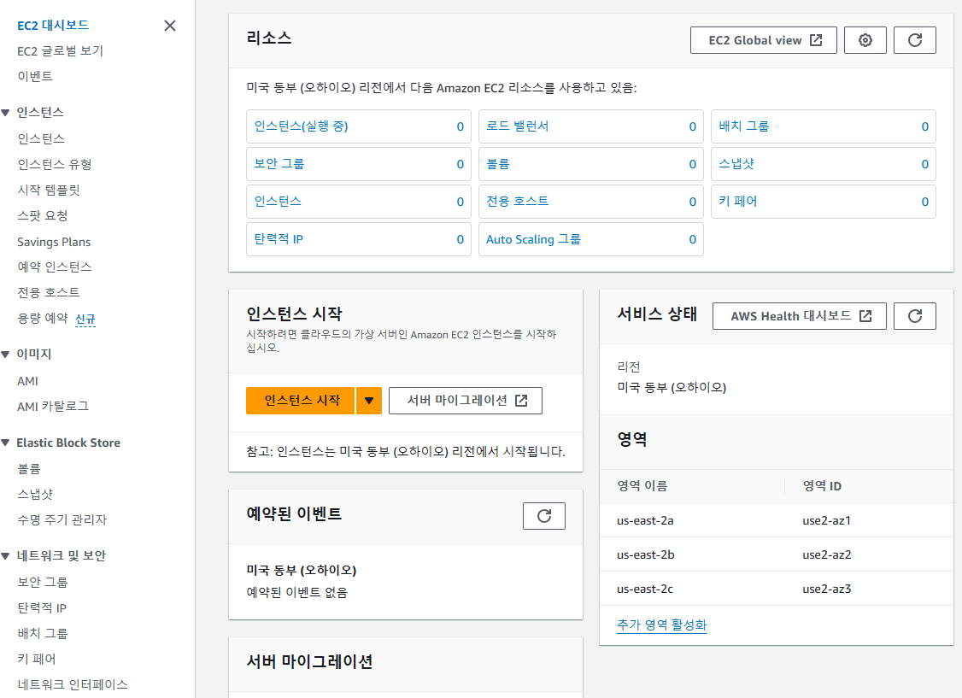Collapse the 네트워크 및 보안 section
Image resolution: width=962 pixels, height=698 pixels.
(x=5, y=555)
